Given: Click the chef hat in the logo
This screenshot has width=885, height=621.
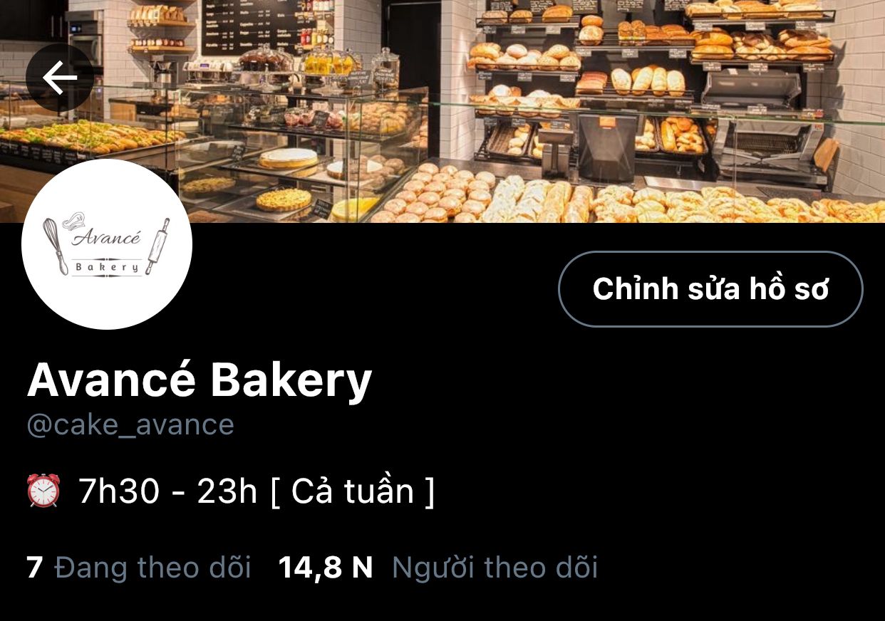Looking at the screenshot, I should point(73,220).
